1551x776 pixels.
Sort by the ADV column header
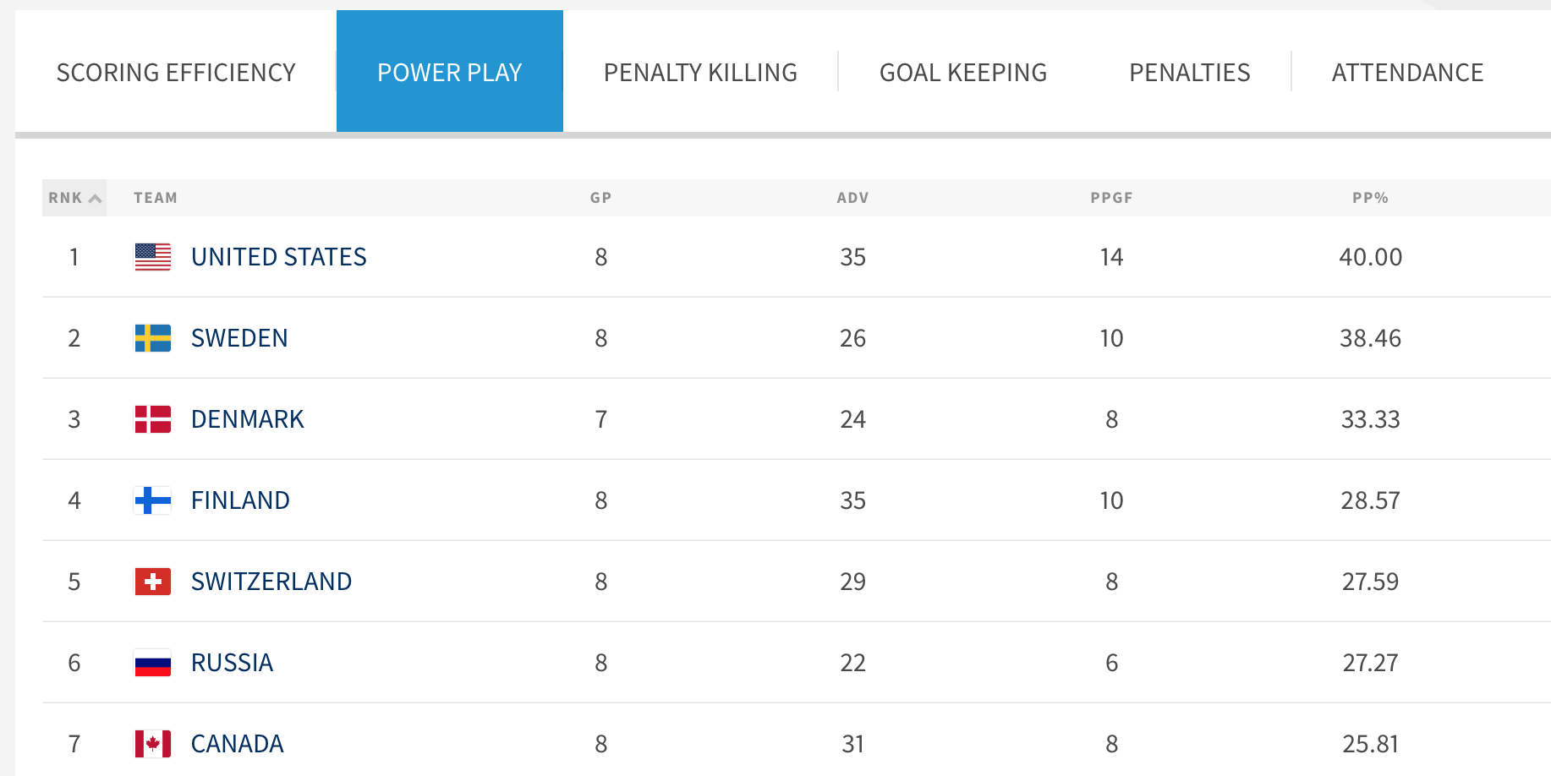pyautogui.click(x=852, y=198)
